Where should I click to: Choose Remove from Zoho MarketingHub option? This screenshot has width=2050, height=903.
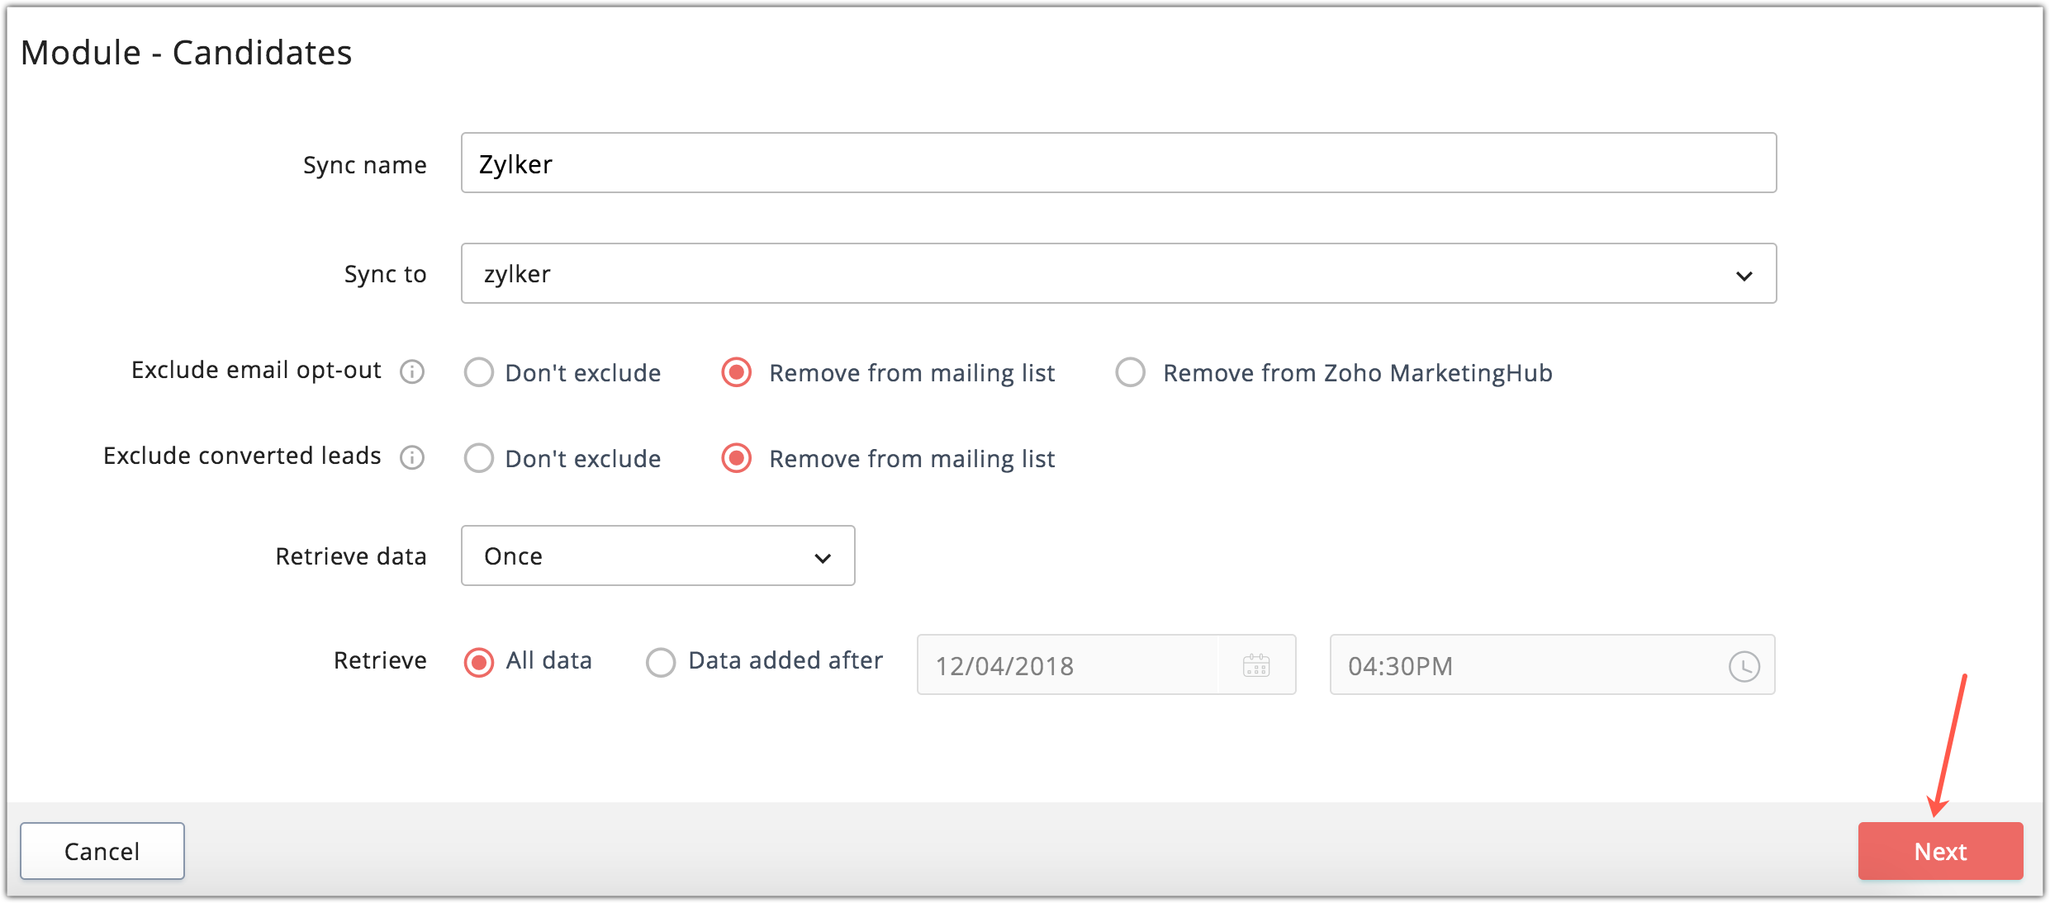pyautogui.click(x=1130, y=372)
